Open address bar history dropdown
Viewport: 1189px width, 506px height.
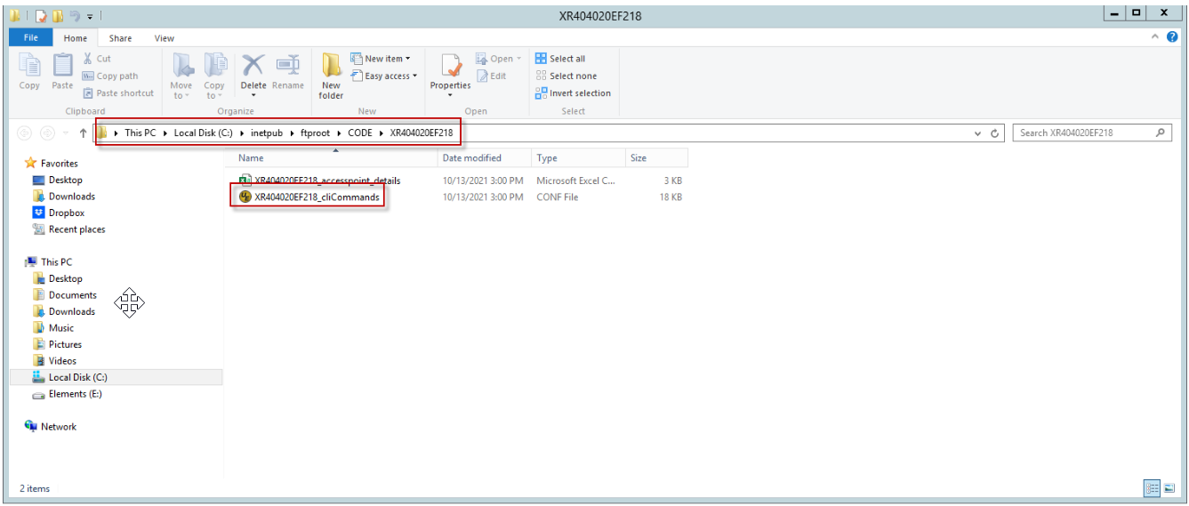pyautogui.click(x=978, y=133)
